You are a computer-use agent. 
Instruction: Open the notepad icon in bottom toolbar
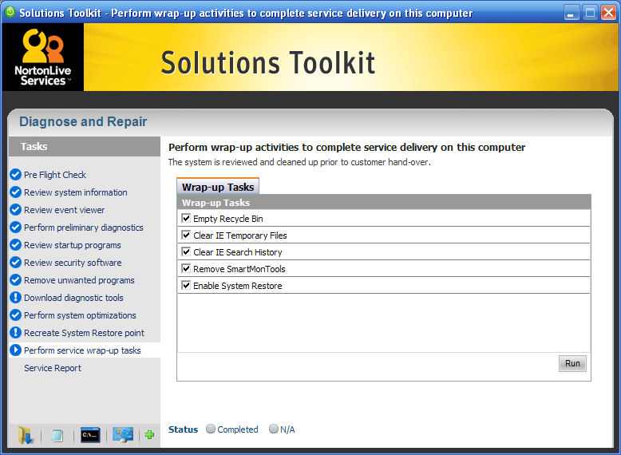[57, 436]
